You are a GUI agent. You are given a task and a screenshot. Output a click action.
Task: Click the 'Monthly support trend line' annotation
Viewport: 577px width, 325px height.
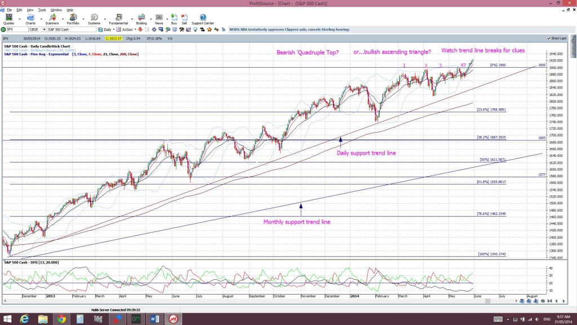296,222
